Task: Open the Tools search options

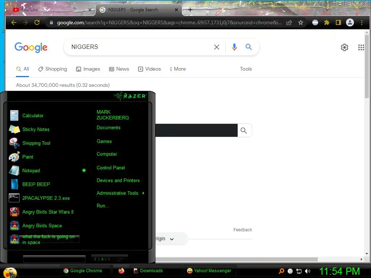Action: coord(246,69)
